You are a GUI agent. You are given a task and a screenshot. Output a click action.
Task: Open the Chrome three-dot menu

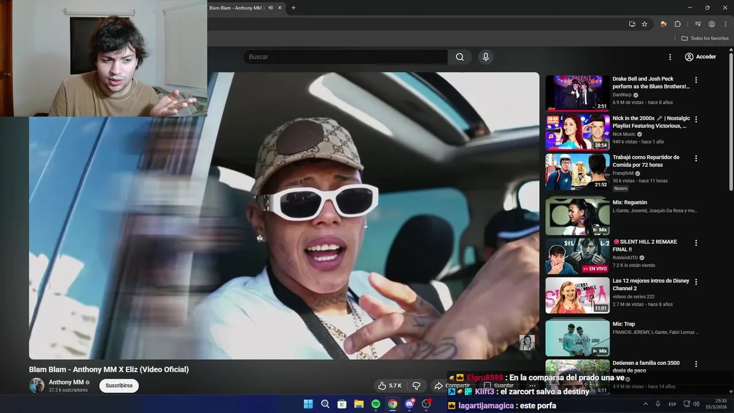point(724,24)
